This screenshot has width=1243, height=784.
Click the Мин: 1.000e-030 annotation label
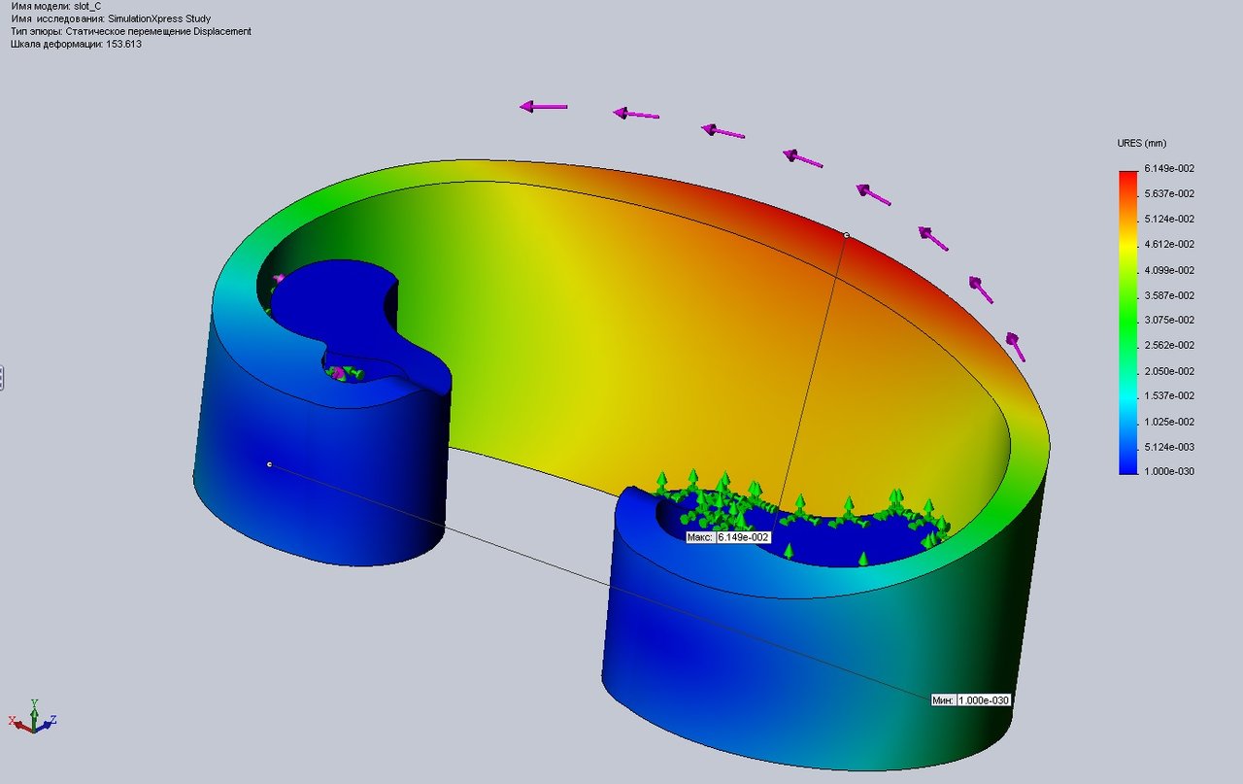(x=972, y=699)
